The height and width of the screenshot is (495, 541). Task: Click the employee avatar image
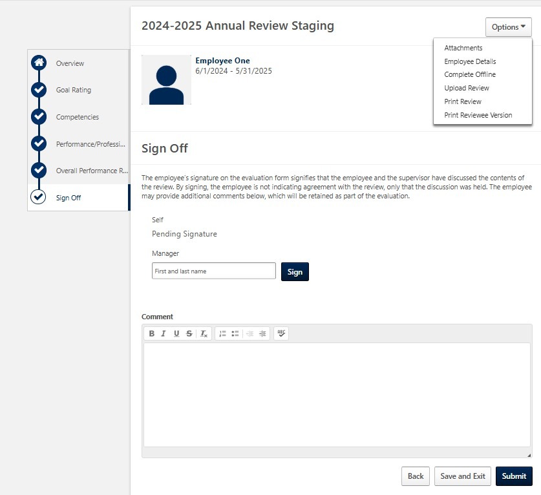(166, 79)
